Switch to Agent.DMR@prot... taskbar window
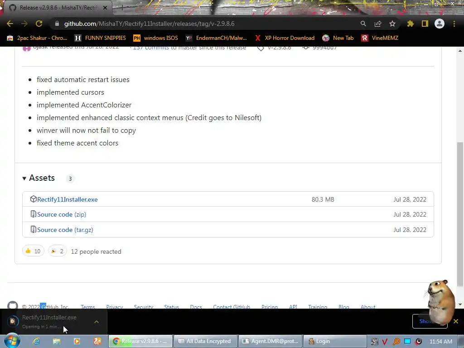This screenshot has width=464, height=348. click(x=271, y=341)
